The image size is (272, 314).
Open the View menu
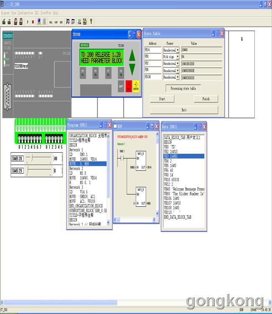[14, 13]
